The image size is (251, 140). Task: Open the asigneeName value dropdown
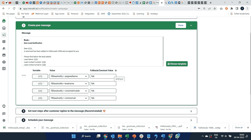click(x=69, y=76)
